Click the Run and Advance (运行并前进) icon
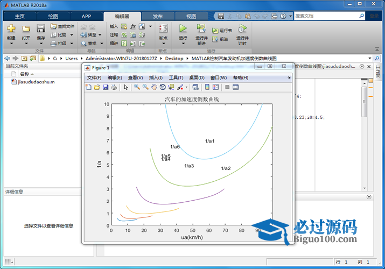Image resolution: width=385 pixels, height=269 pixels. [x=201, y=29]
